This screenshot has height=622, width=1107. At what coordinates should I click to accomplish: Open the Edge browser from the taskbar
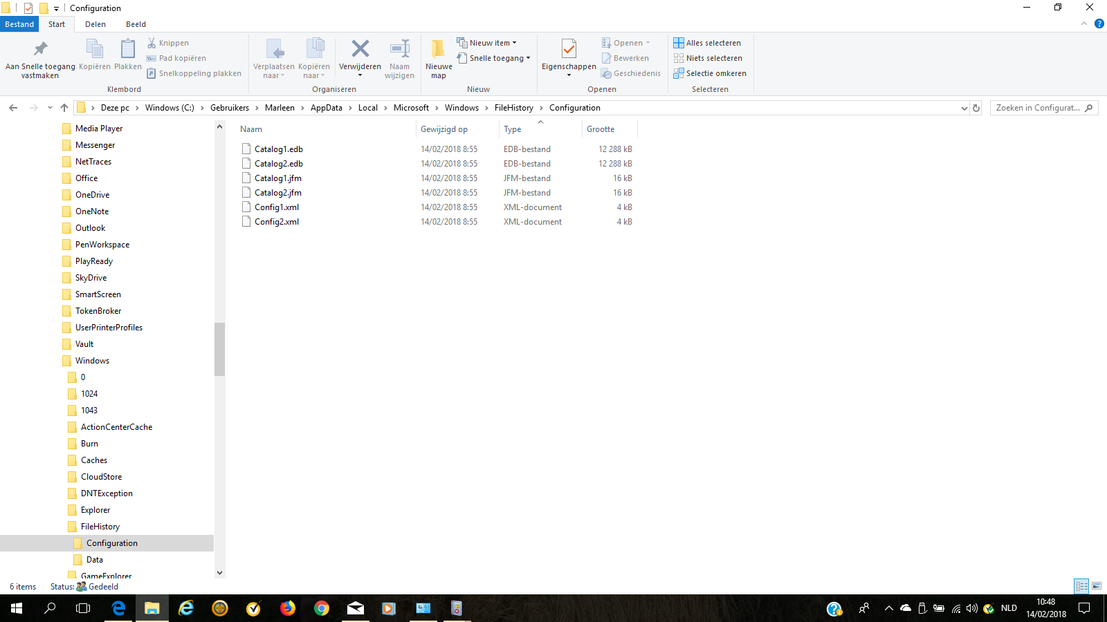pyautogui.click(x=118, y=608)
